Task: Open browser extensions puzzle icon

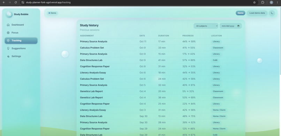Action: point(263,2)
